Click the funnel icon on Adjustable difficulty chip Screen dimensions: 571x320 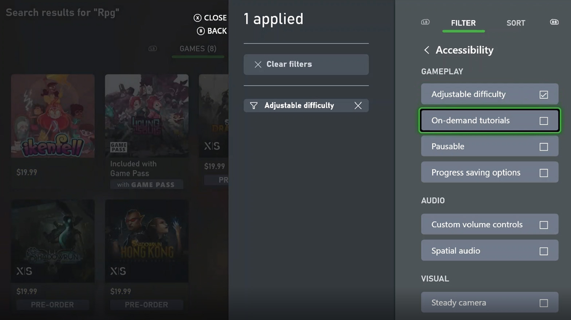click(x=254, y=105)
